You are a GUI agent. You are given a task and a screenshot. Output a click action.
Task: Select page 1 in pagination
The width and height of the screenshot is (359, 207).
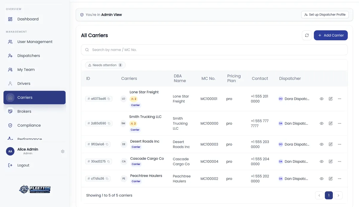(x=329, y=195)
